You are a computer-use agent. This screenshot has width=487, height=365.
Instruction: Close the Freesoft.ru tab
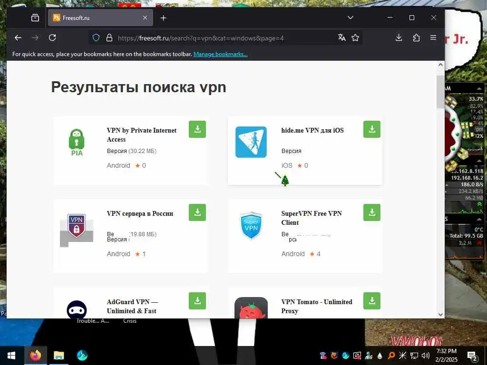tap(145, 18)
